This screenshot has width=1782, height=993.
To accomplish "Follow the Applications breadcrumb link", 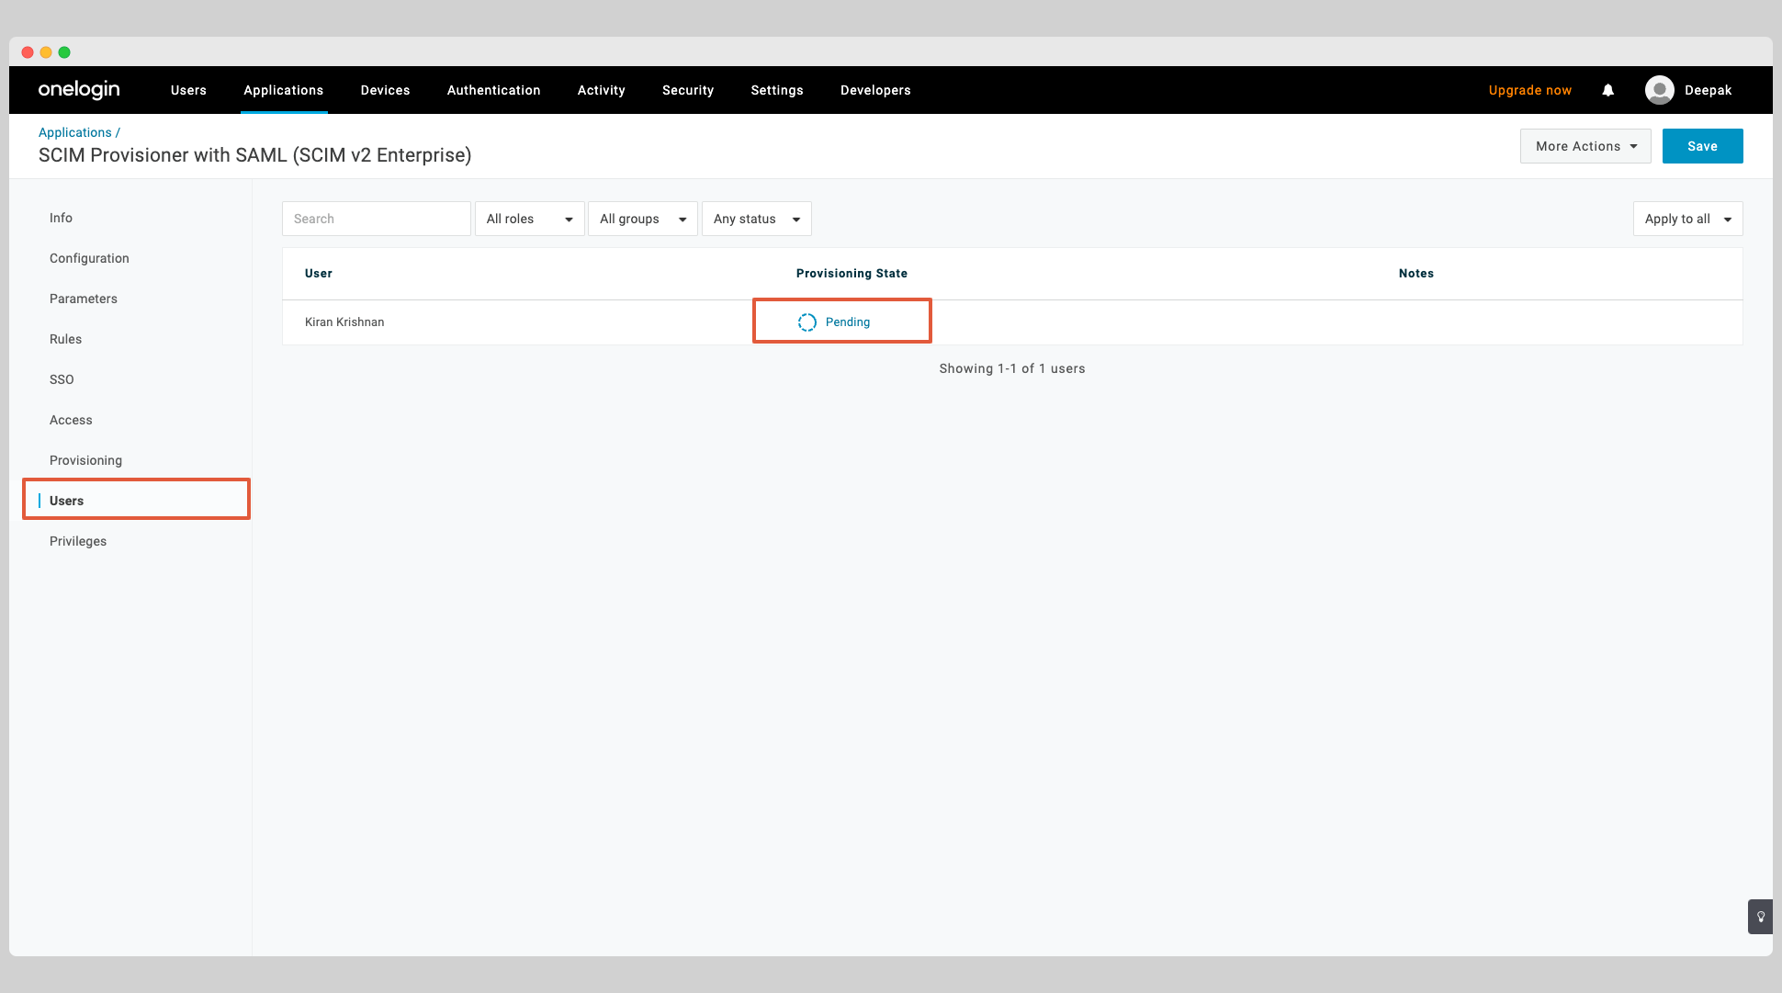I will click(x=74, y=132).
